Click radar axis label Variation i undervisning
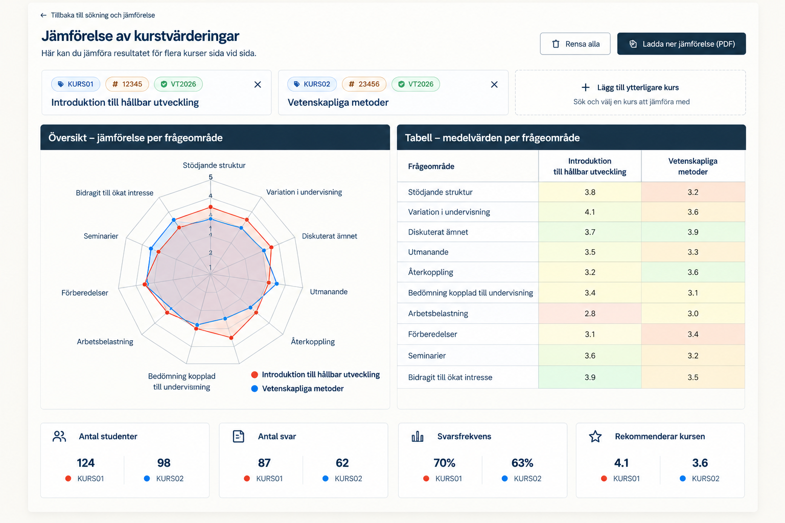Image resolution: width=785 pixels, height=523 pixels. point(304,193)
